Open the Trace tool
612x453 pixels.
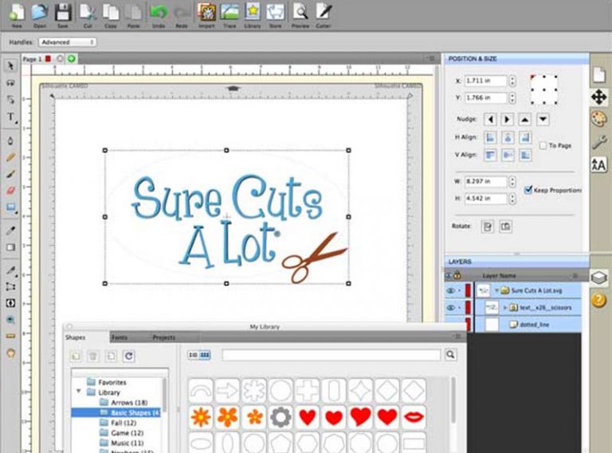229,13
